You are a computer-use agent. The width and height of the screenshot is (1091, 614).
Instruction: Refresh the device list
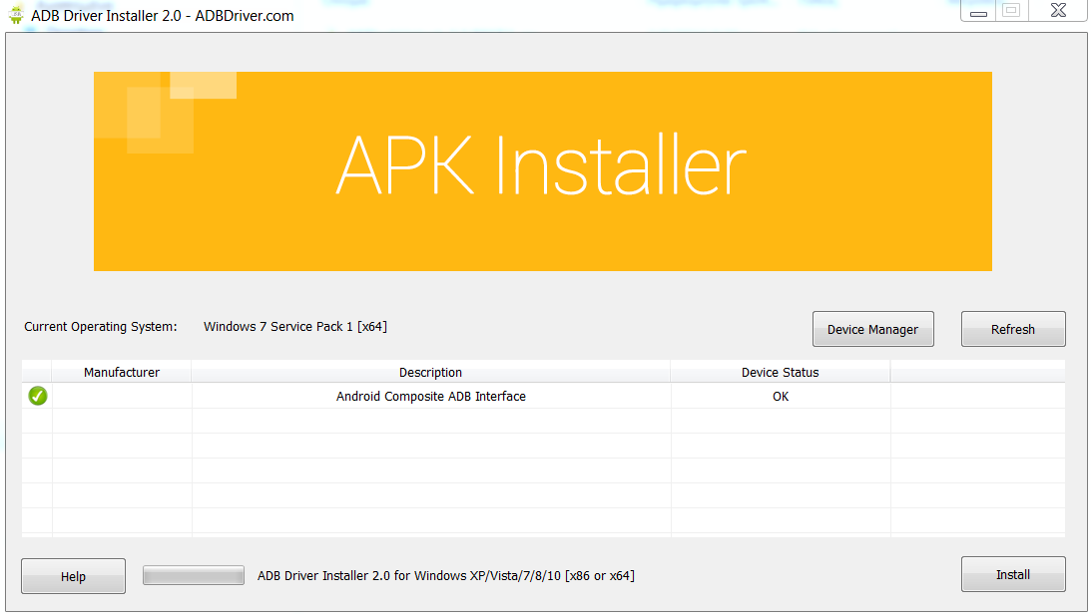[x=1013, y=329]
